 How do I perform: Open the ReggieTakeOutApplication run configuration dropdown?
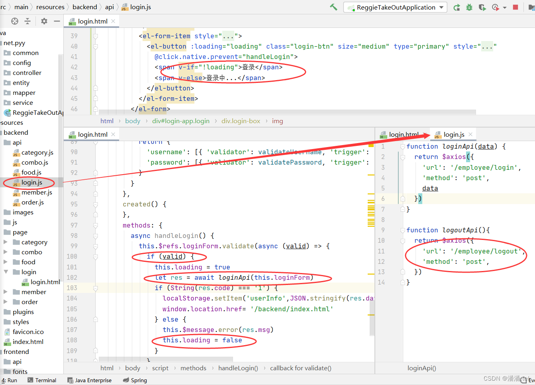coord(395,7)
